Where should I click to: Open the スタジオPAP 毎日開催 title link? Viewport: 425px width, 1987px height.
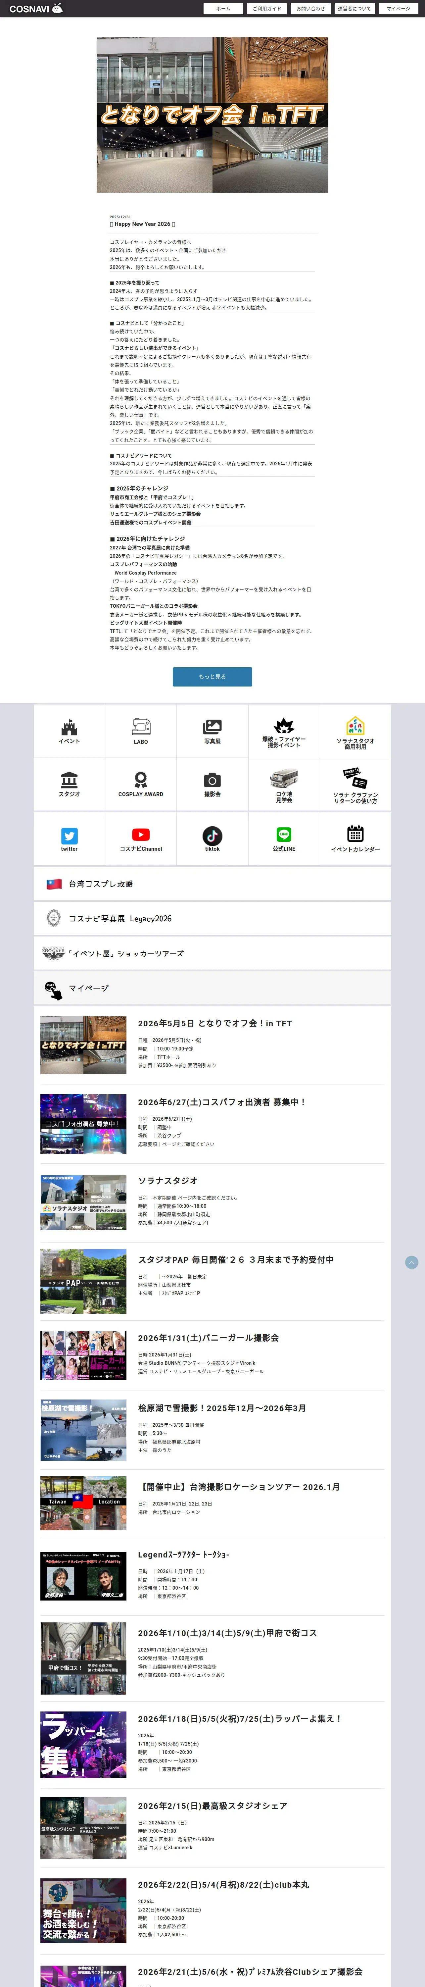click(x=236, y=1260)
